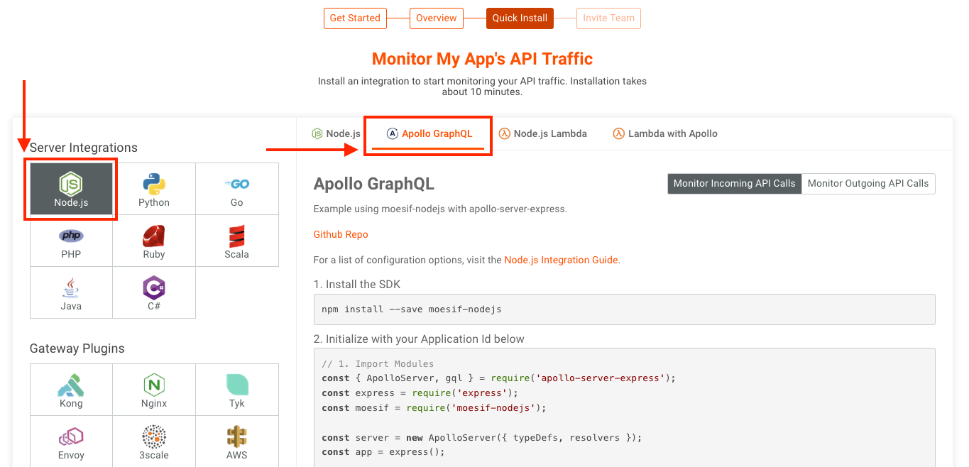Select the npm install command code block
The image size is (969, 467).
coord(625,309)
